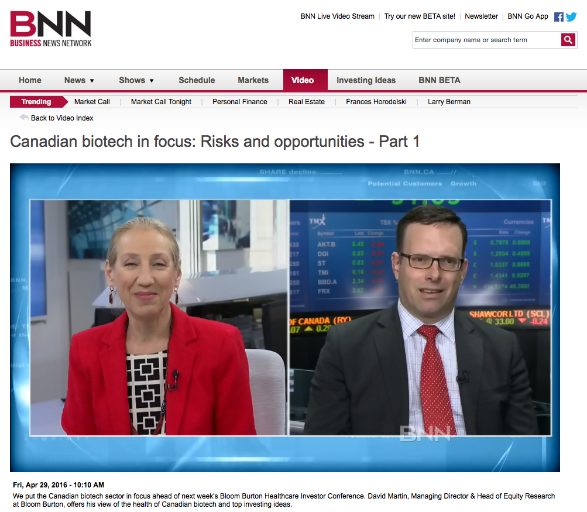Click the Back to Video Index arrow icon
This screenshot has width=587, height=512.
pyautogui.click(x=24, y=118)
